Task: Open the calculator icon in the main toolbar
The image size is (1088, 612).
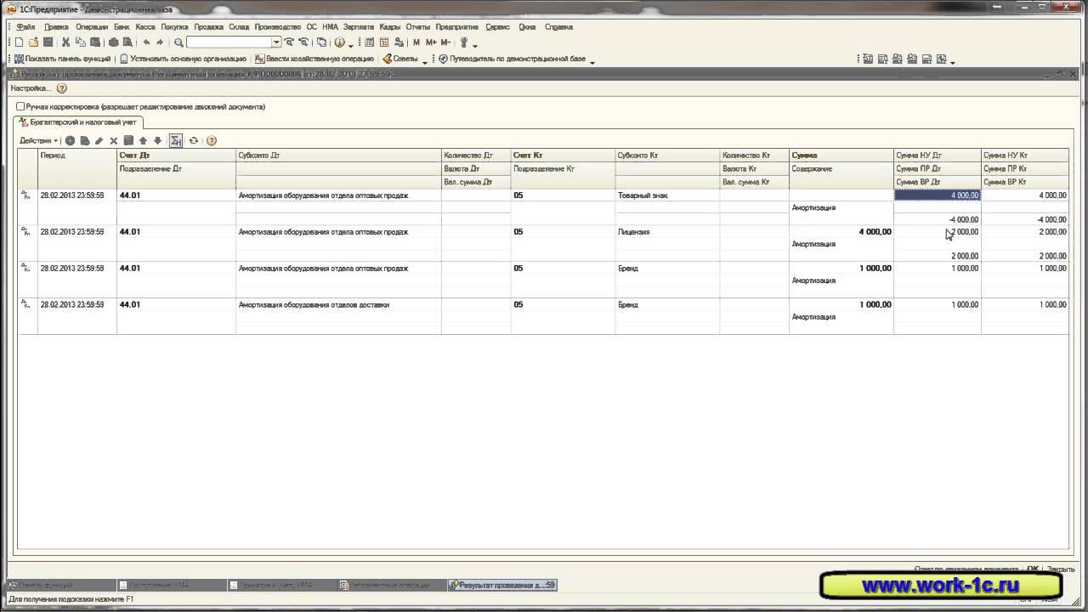Action: (370, 42)
